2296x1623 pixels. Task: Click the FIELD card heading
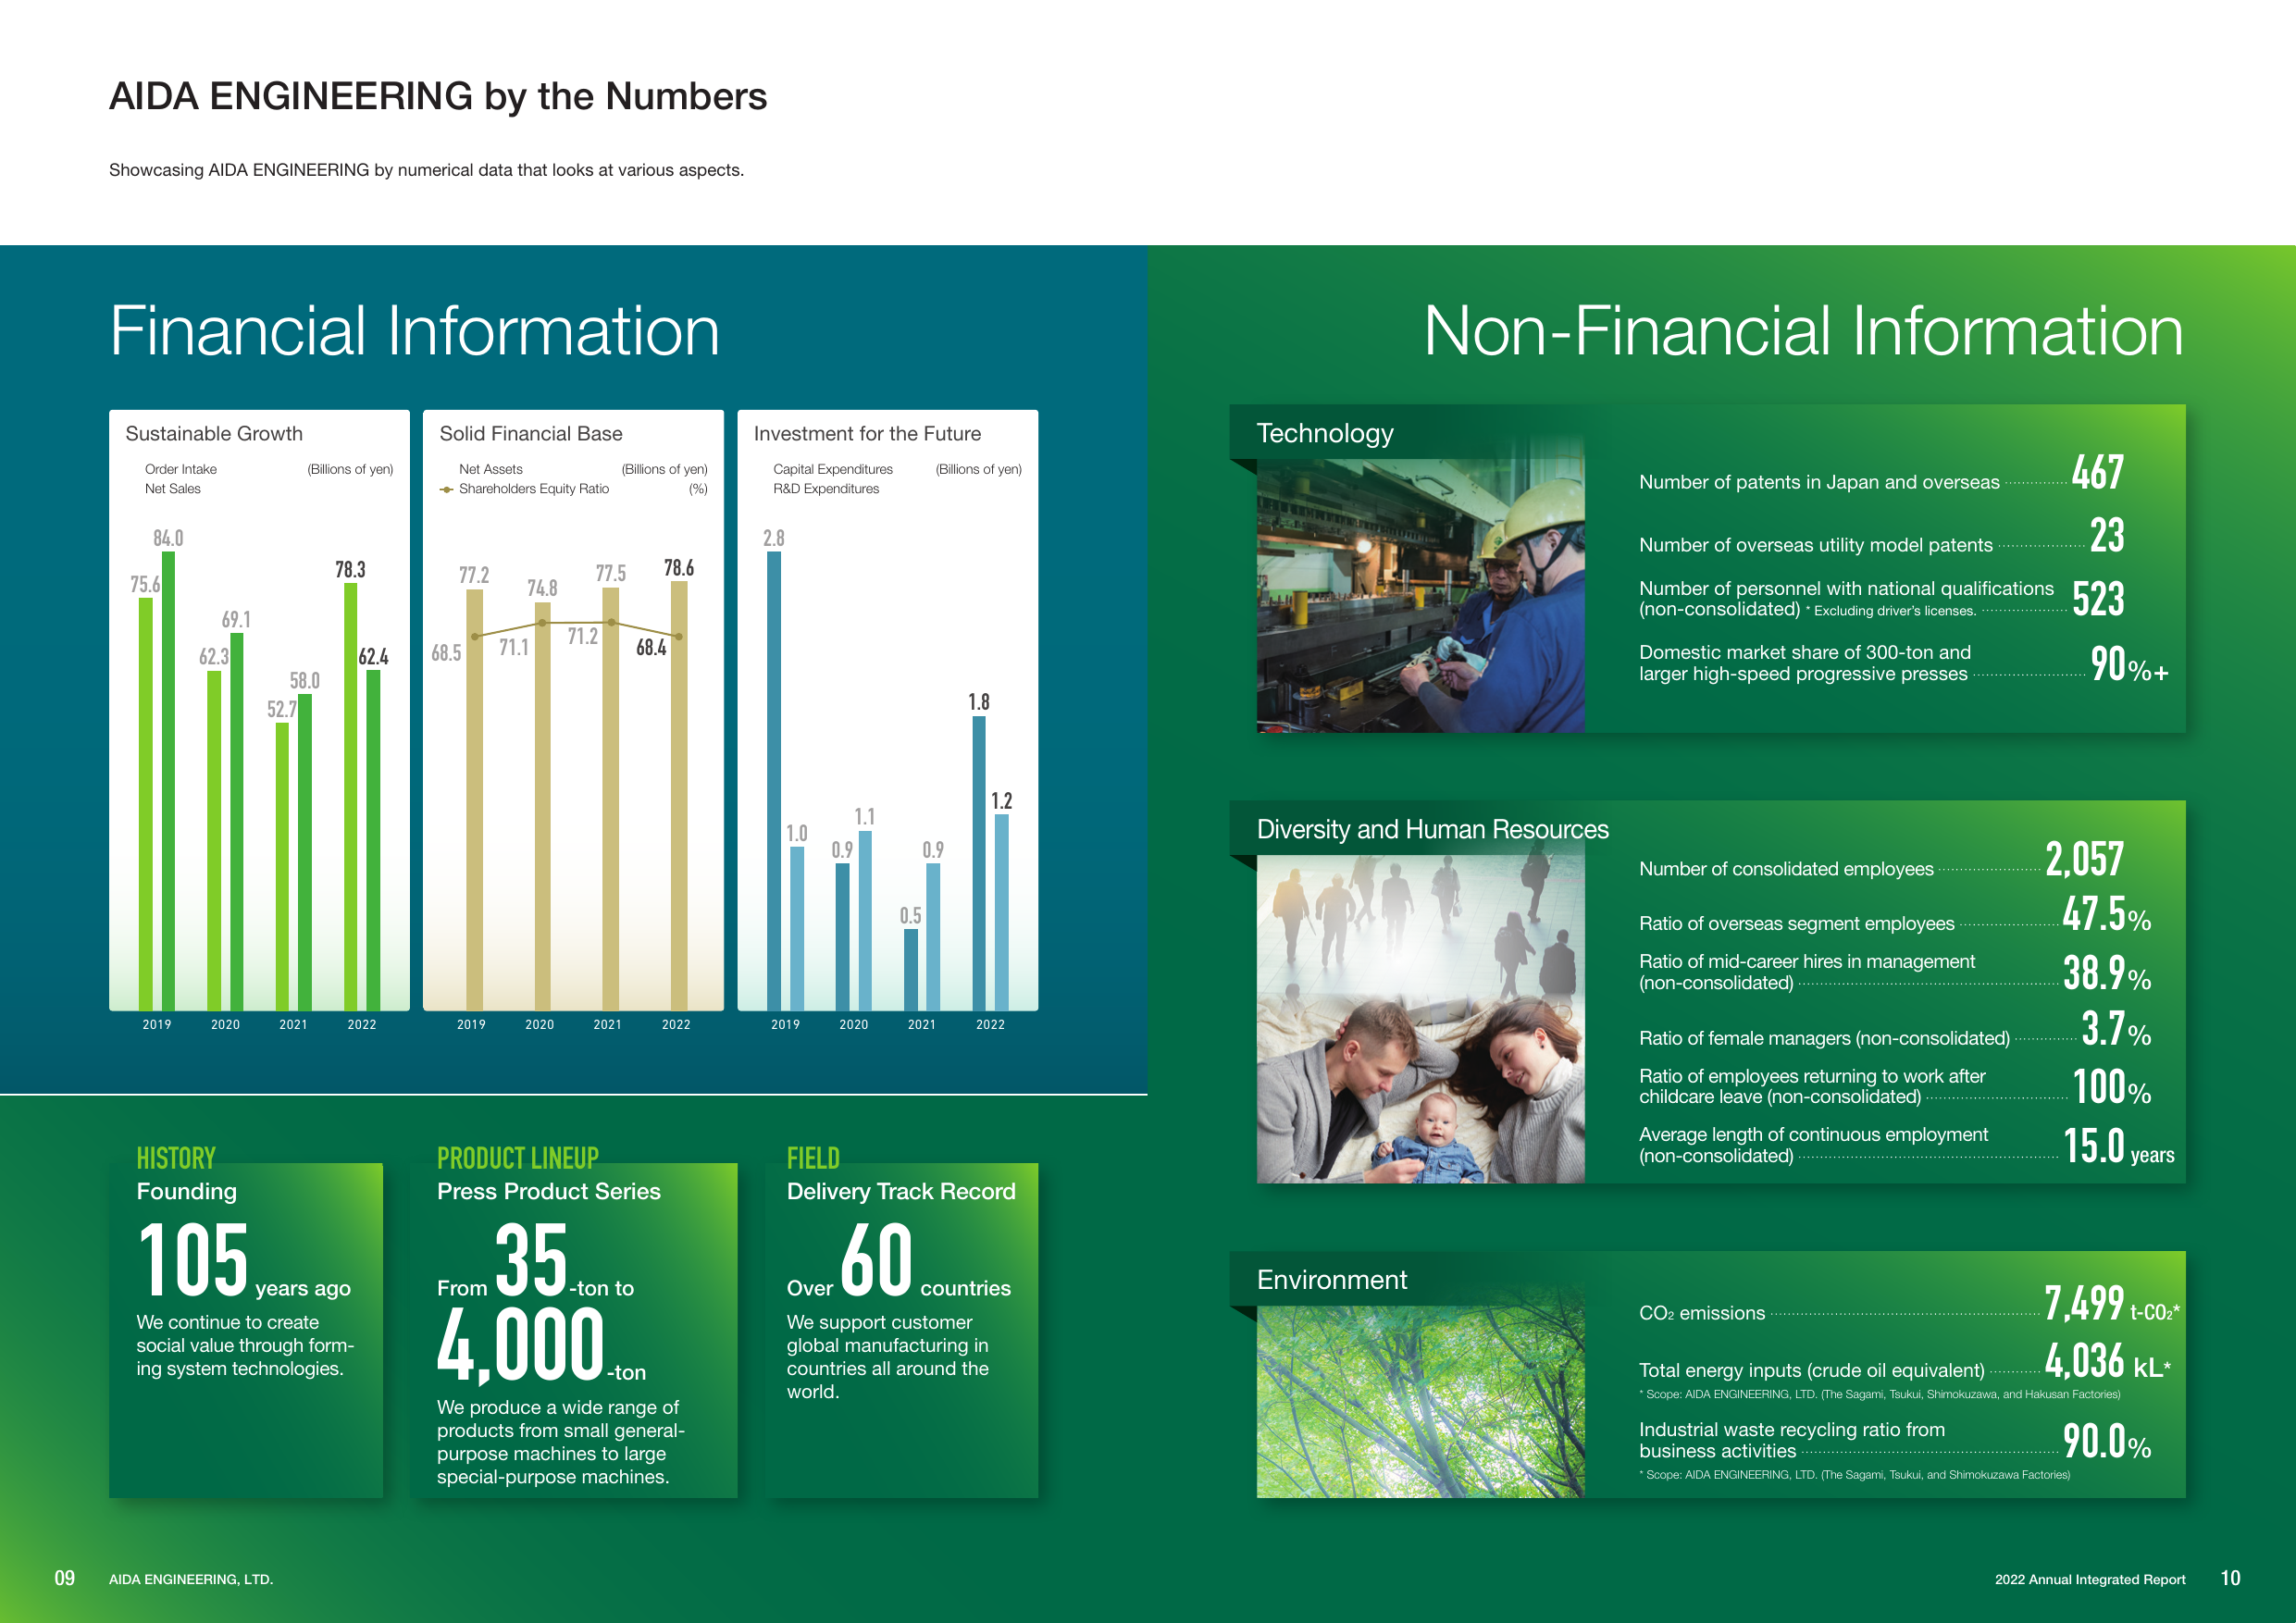click(813, 1158)
